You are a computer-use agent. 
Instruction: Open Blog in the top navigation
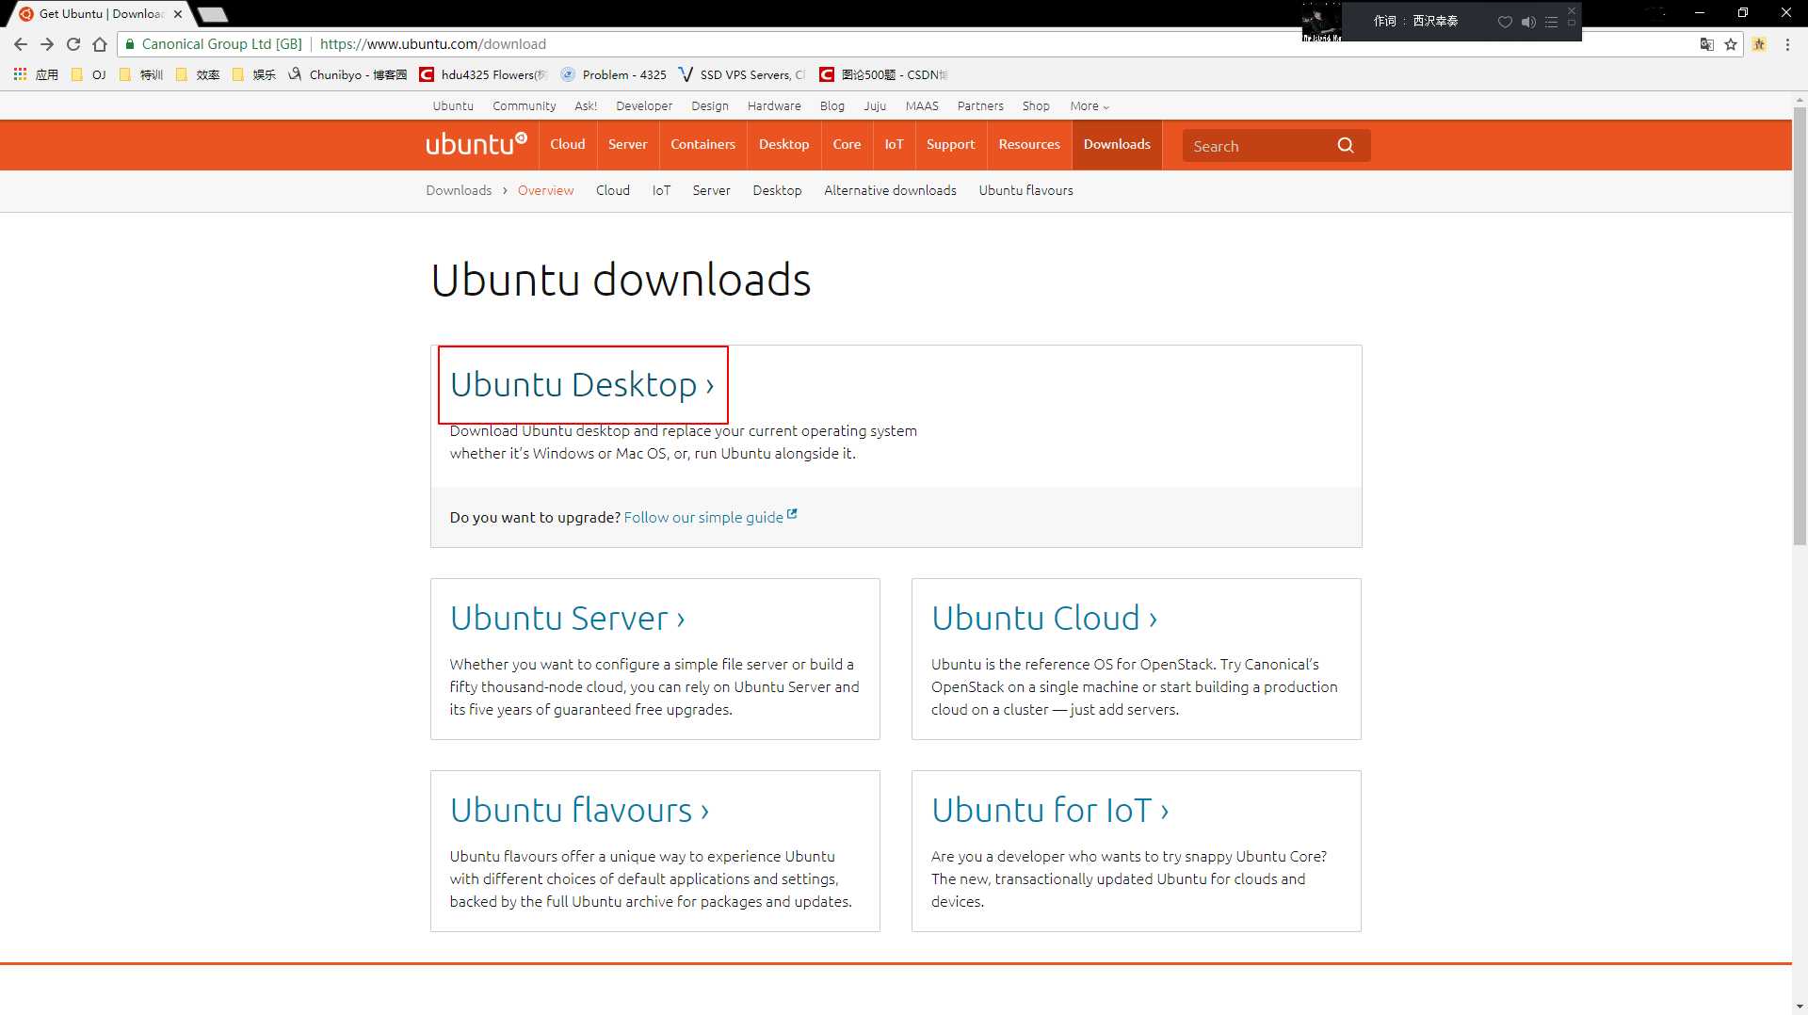tap(831, 106)
